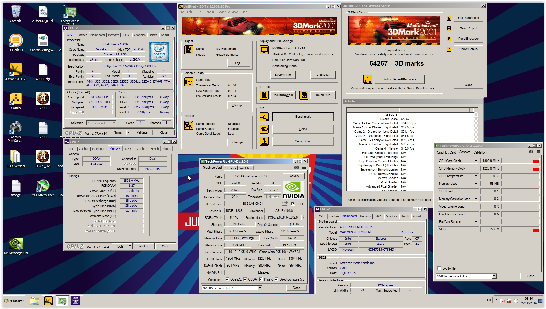Launch MSI Afterburner desktop shortcut
This screenshot has height=309, width=546.
(x=43, y=188)
